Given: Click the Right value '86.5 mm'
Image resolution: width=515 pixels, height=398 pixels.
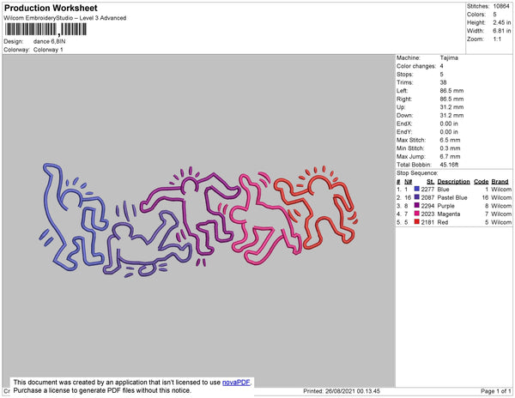Looking at the screenshot, I should [x=451, y=99].
